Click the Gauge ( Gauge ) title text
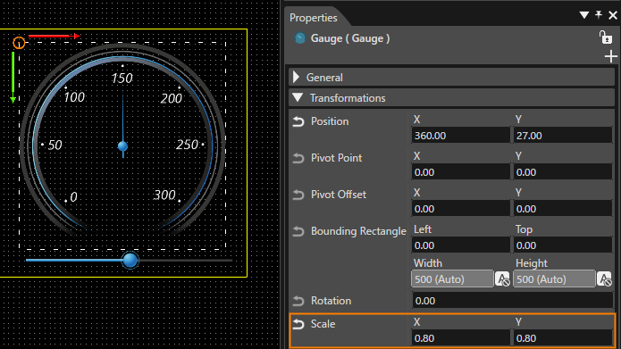Screen dimensions: 621x349 tap(350, 38)
